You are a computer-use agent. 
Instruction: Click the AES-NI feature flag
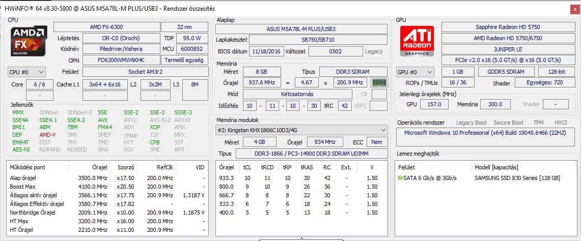[x=21, y=149]
